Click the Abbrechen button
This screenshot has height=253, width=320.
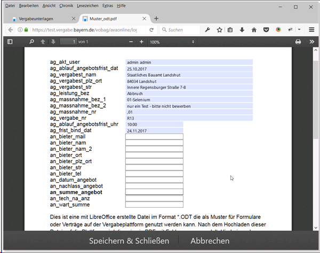211,241
